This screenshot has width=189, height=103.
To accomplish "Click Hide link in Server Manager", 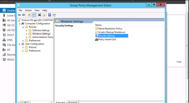I will (179, 62).
